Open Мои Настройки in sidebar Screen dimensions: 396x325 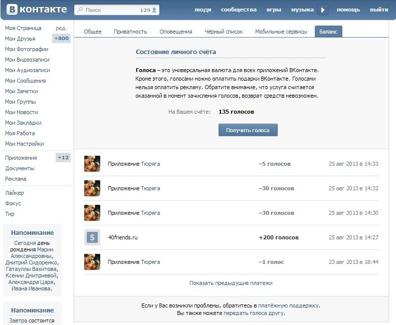click(x=25, y=144)
